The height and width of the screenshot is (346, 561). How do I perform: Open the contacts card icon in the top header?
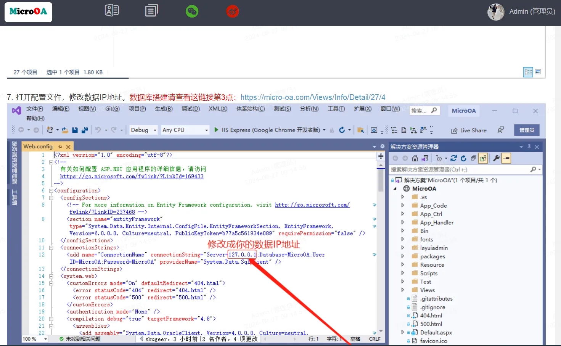click(112, 11)
